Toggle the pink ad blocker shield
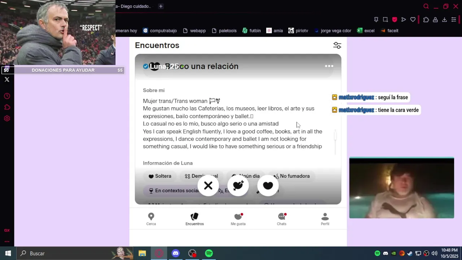462x260 pixels. (395, 19)
